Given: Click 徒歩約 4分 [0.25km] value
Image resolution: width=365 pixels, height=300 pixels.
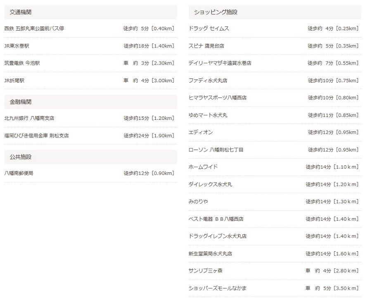Looking at the screenshot, I should (333, 29).
